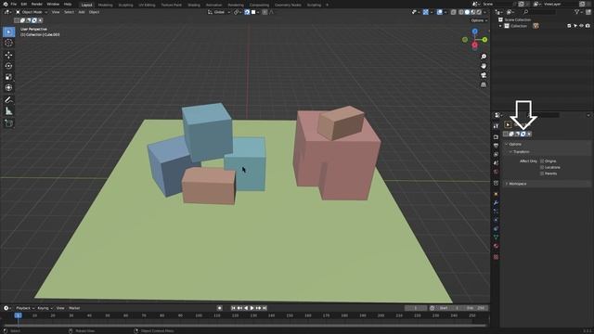Viewport: 594px width, 334px height.
Task: Select the Annotate tool in the toolbar
Action: 8,100
